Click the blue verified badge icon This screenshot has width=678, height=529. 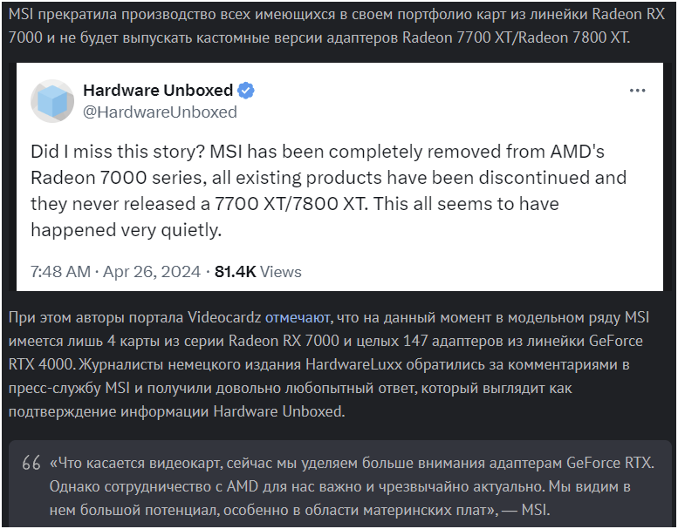coord(246,91)
